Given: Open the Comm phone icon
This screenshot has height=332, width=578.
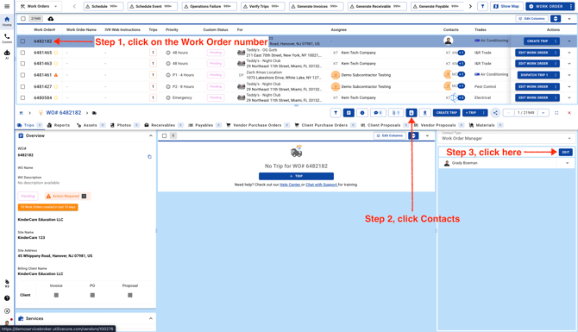Looking at the screenshot, I should click(x=7, y=38).
